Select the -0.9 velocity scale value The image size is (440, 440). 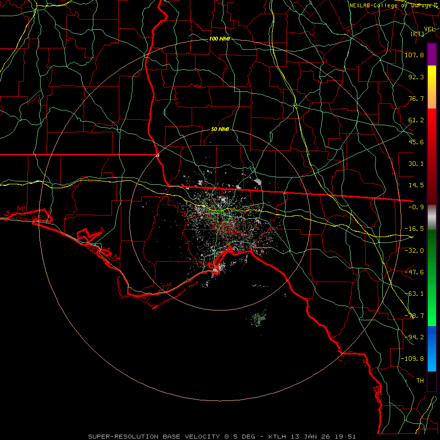[x=416, y=207]
